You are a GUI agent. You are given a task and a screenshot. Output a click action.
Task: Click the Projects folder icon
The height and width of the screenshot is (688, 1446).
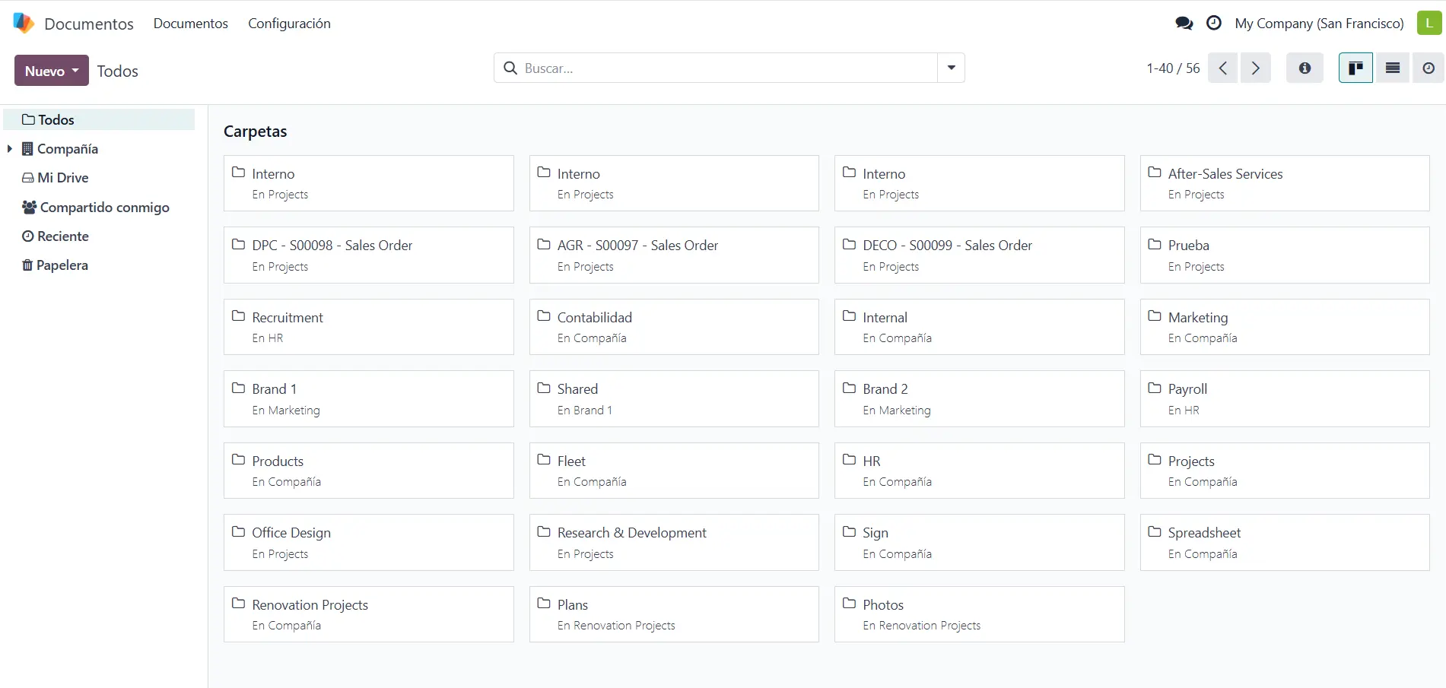click(1155, 460)
